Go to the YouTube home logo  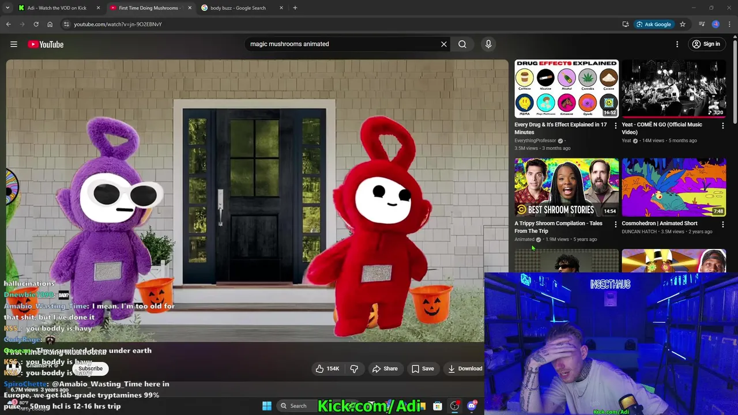coord(46,44)
